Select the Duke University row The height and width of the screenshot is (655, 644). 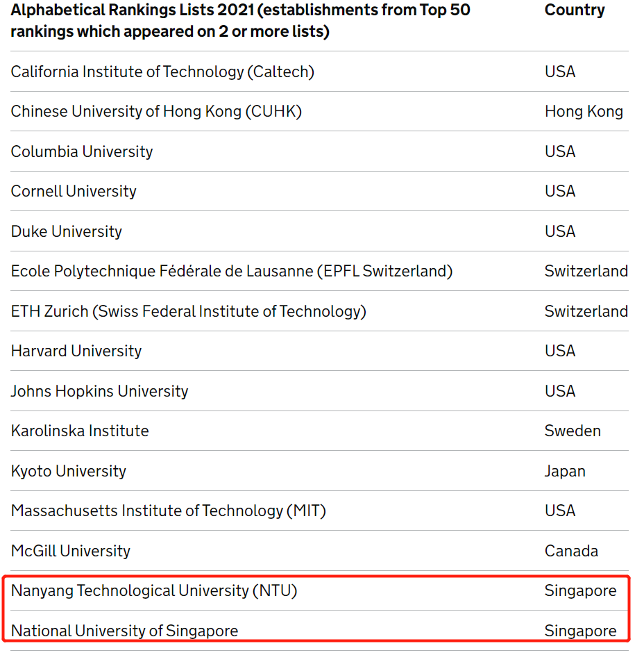click(x=67, y=231)
